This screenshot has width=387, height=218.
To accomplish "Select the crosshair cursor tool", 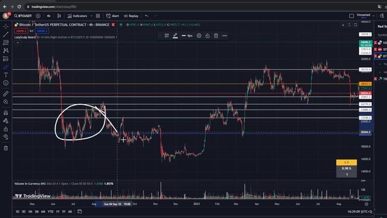I will click(x=5, y=26).
